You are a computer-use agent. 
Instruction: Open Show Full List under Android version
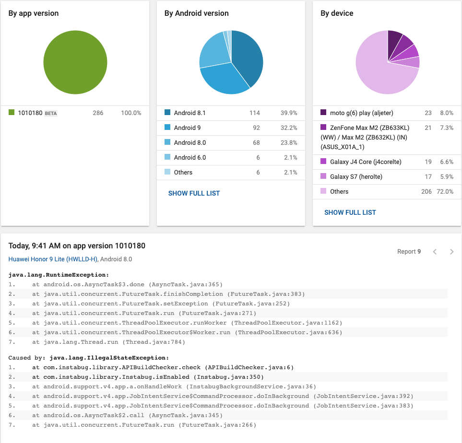click(x=194, y=193)
